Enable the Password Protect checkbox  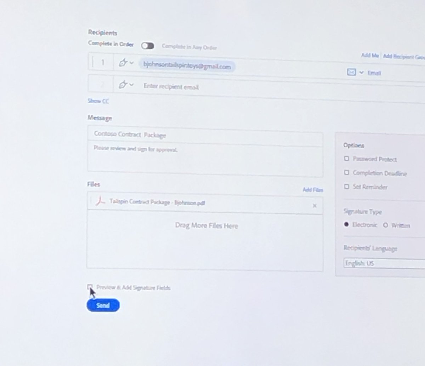(x=347, y=159)
